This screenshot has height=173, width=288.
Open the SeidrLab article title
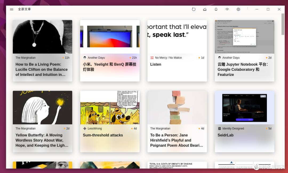pos(226,135)
